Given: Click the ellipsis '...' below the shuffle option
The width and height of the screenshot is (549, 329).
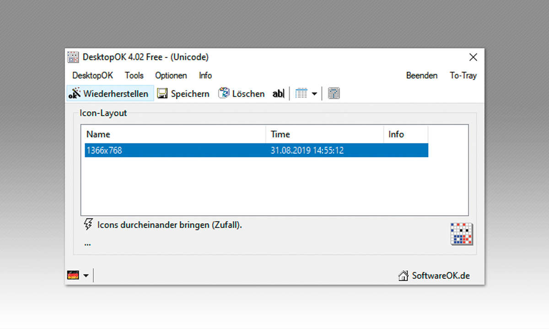Looking at the screenshot, I should (87, 244).
